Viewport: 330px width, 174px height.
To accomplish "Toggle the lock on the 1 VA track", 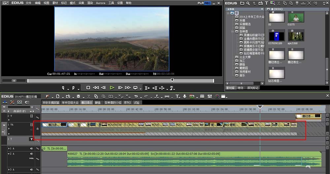I will click(x=37, y=129).
